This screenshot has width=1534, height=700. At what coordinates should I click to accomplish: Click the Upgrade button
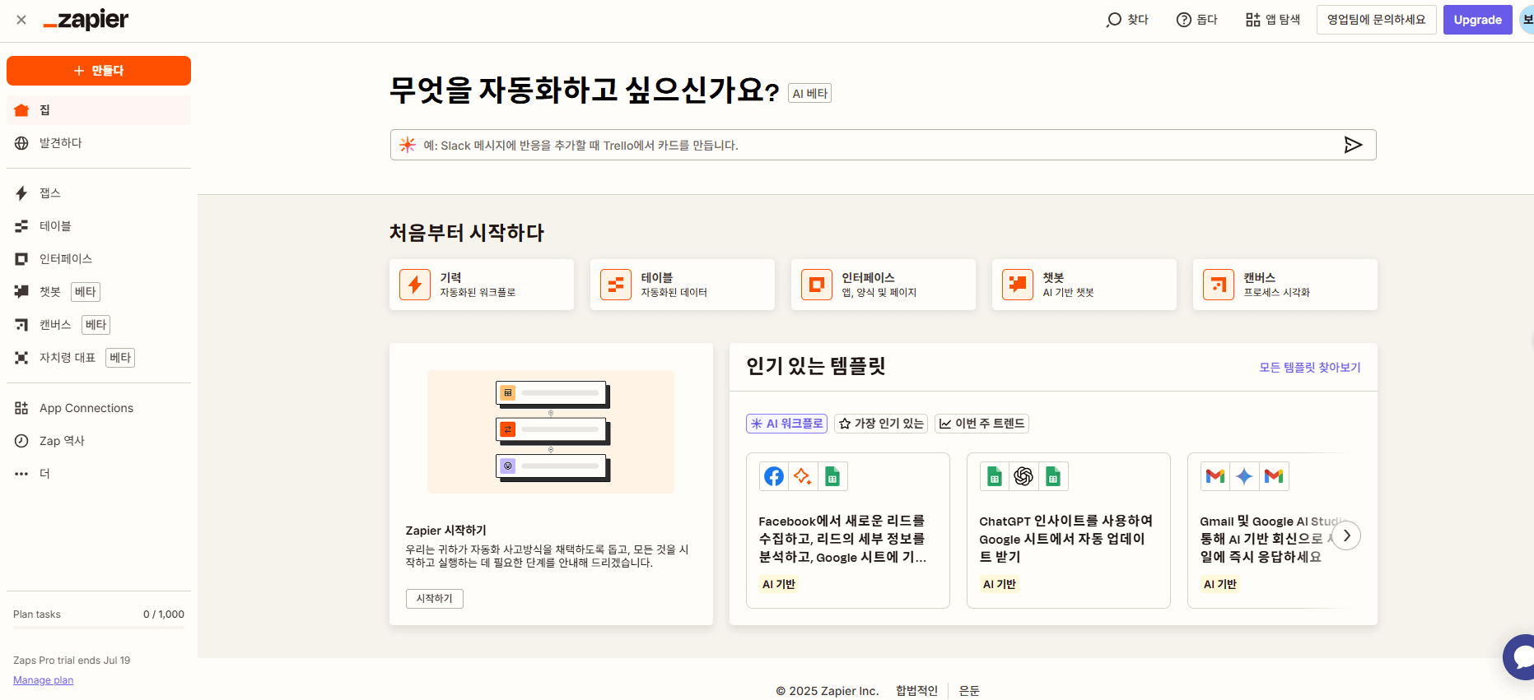tap(1477, 20)
